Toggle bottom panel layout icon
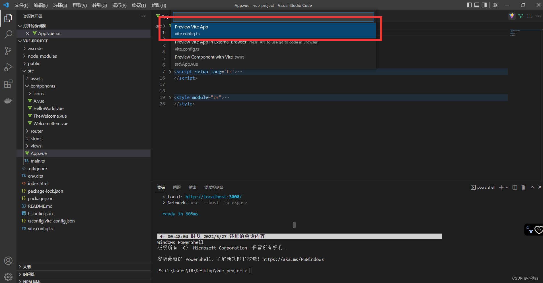This screenshot has width=543, height=283. [477, 5]
